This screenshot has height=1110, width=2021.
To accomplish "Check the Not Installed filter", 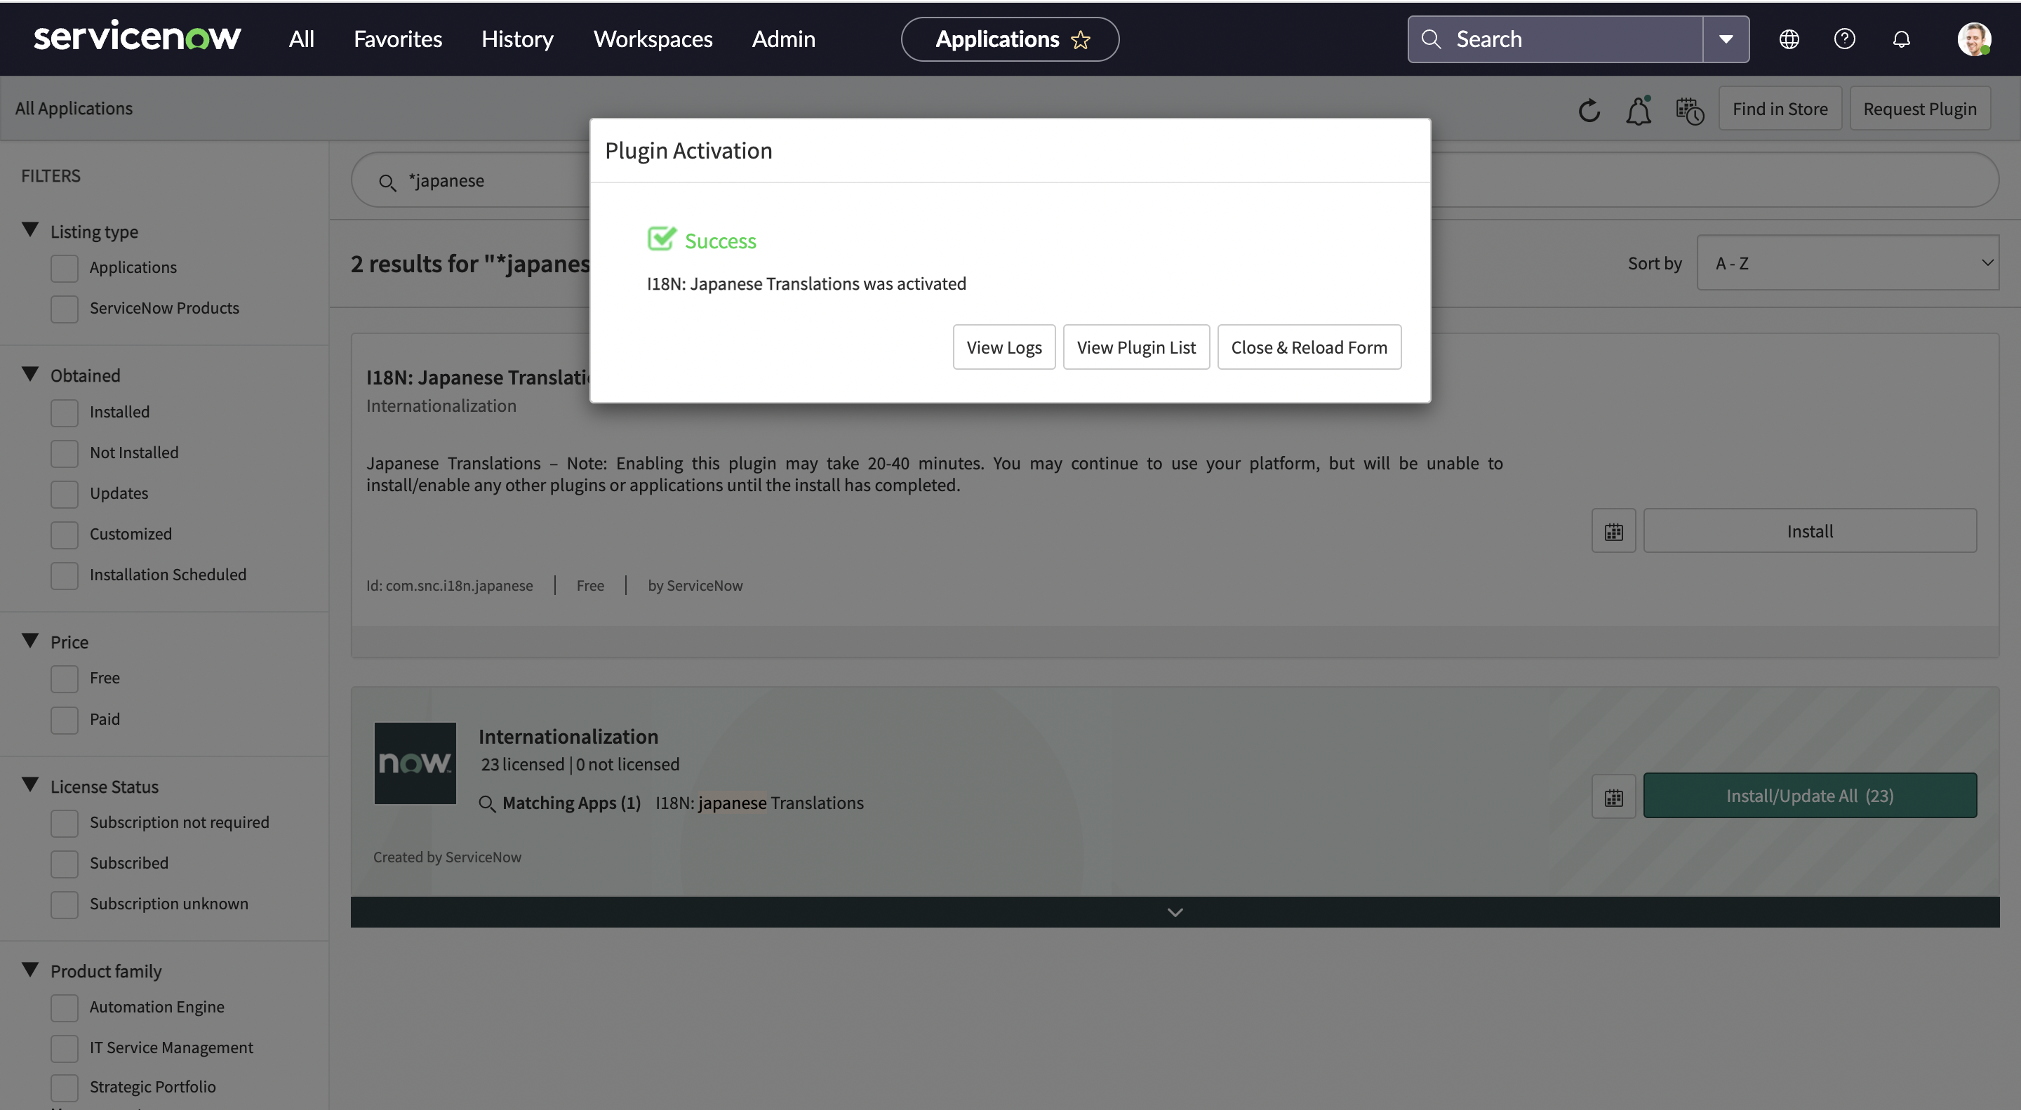I will tap(65, 453).
